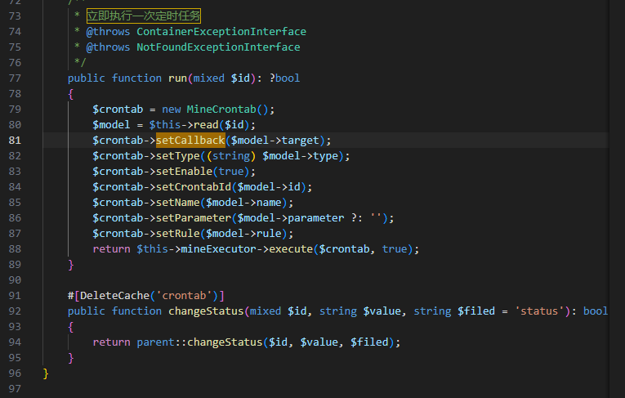Click line number 81 in the gutter
Screen dimensions: 625x398
pos(15,141)
